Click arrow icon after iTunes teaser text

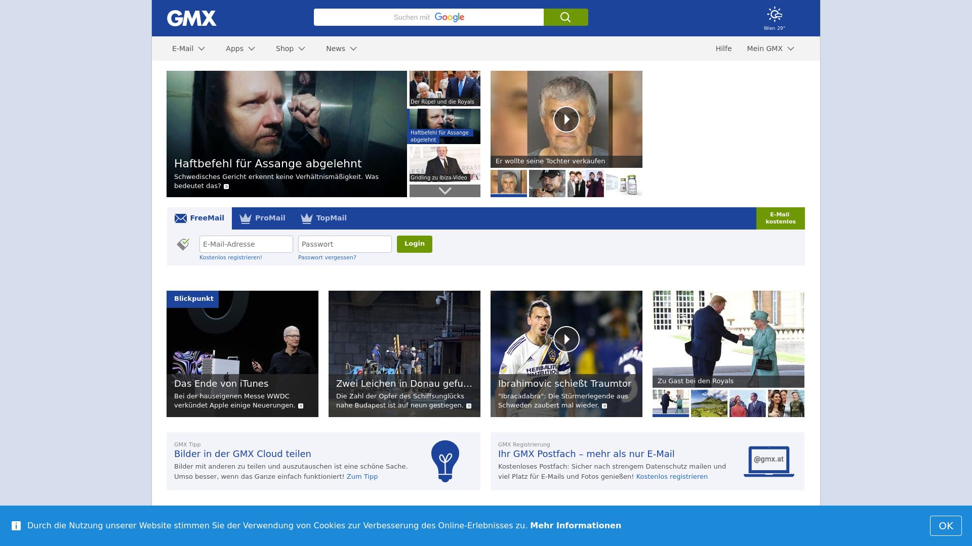[301, 406]
